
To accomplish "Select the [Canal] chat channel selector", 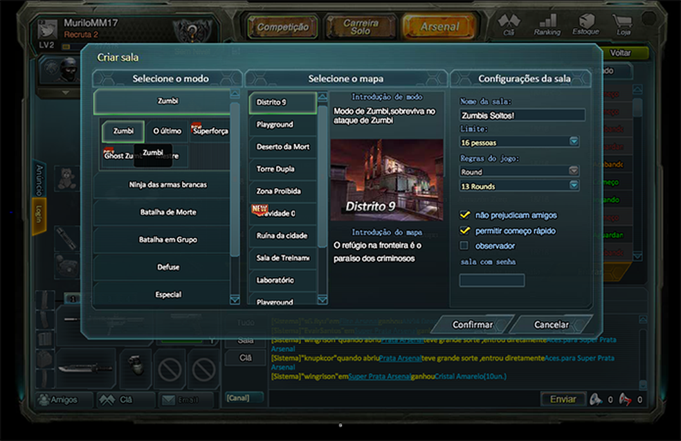I will [244, 398].
